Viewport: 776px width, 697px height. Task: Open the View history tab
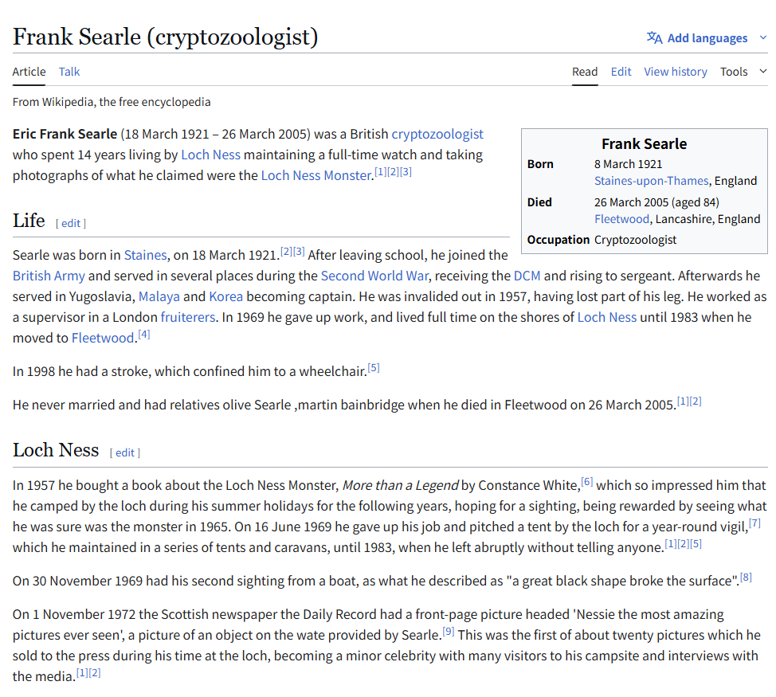[x=675, y=72]
